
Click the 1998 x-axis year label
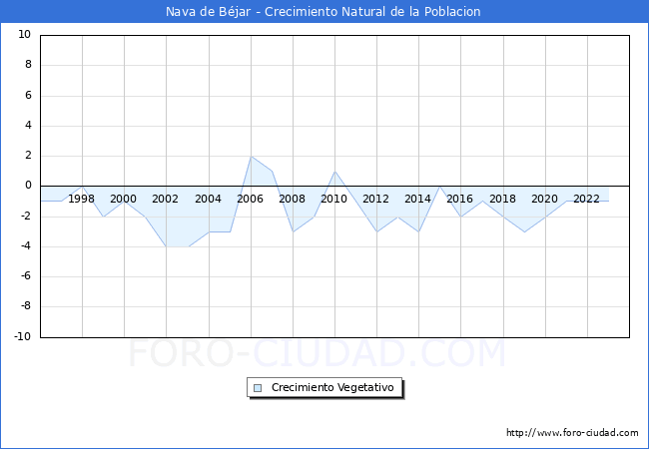coord(81,199)
